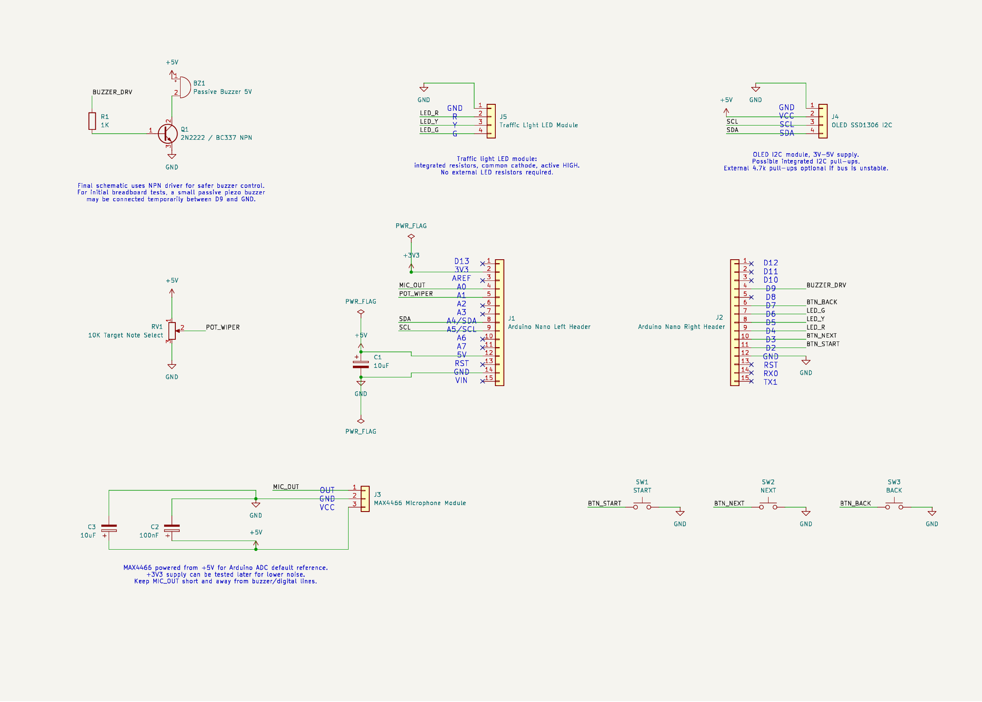Select the PWR_FLAG diamond above +3V3
Viewport: 982px width, 702px height.
[x=411, y=237]
